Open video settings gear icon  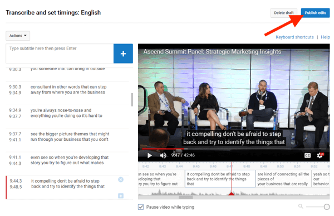click(320, 155)
